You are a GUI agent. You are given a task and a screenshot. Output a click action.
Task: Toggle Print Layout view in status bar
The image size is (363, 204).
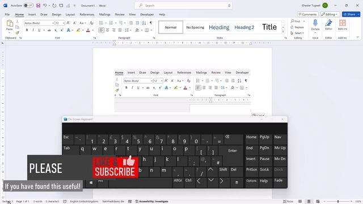[309, 202]
